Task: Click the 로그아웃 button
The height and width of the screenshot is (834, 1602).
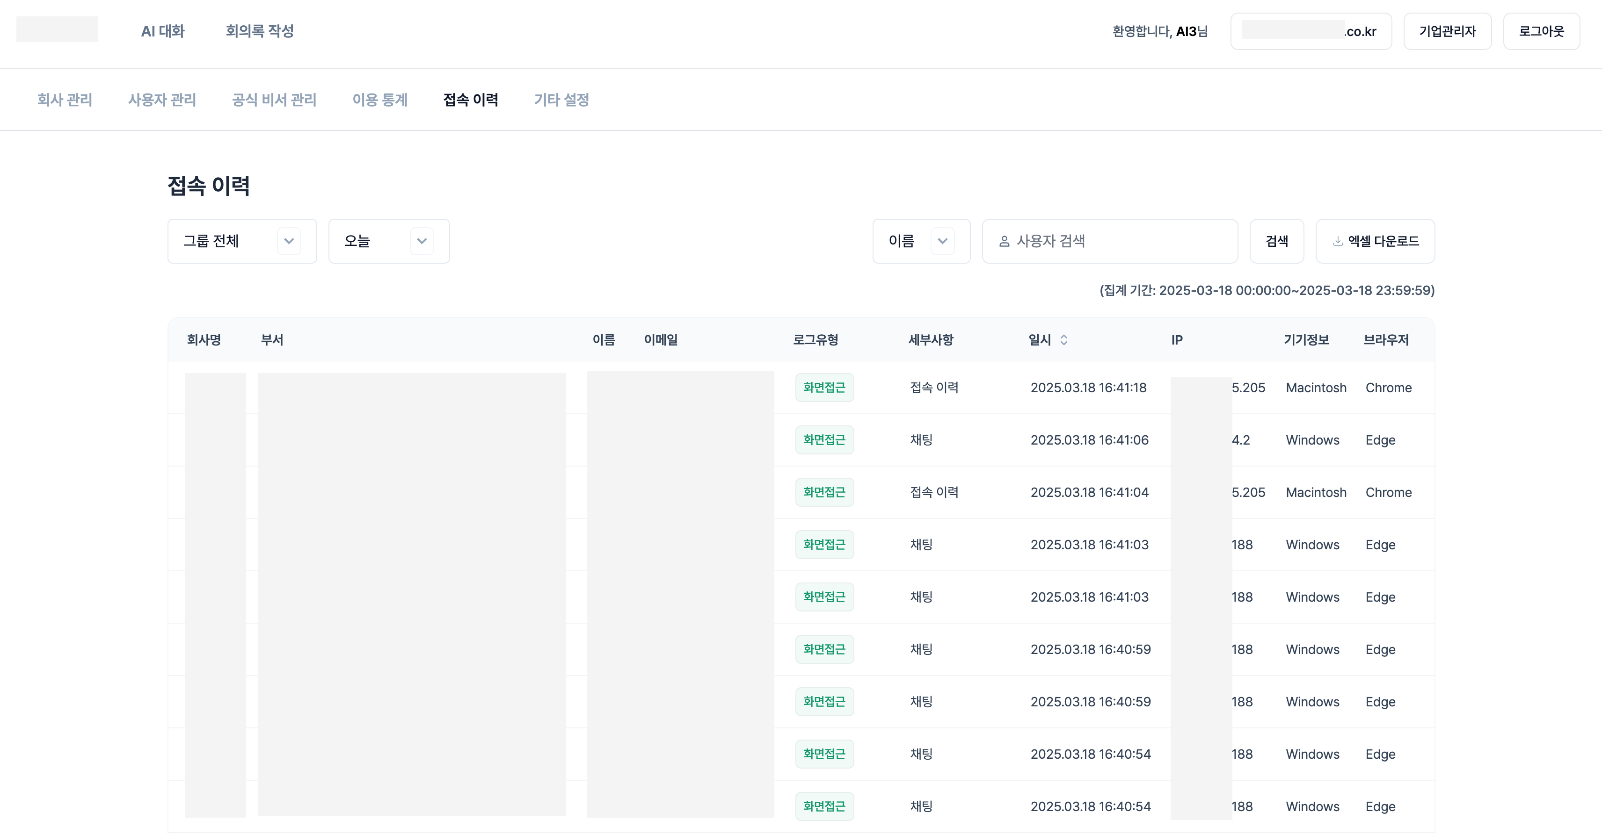Action: point(1541,31)
